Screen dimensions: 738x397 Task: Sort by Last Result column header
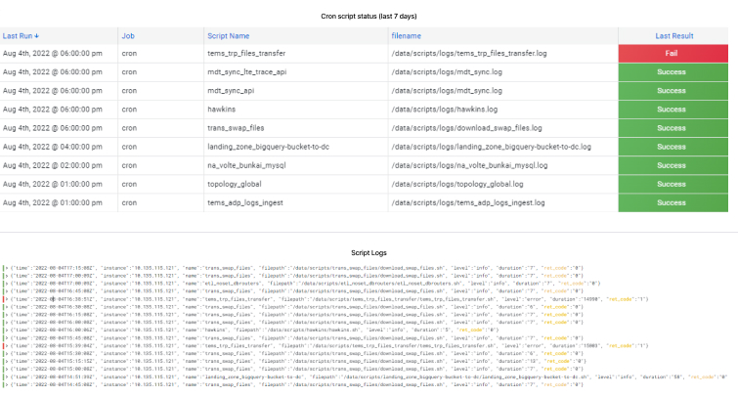674,35
